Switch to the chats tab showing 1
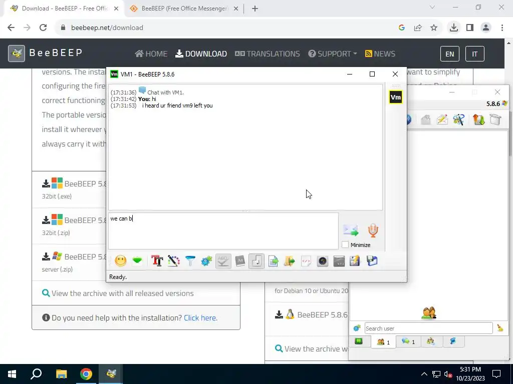Image resolution: width=513 pixels, height=384 pixels. tap(408, 341)
